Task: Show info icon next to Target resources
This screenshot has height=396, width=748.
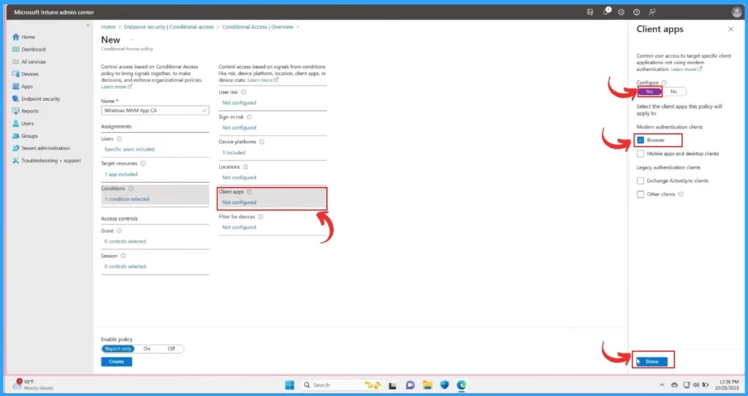Action: pos(142,163)
